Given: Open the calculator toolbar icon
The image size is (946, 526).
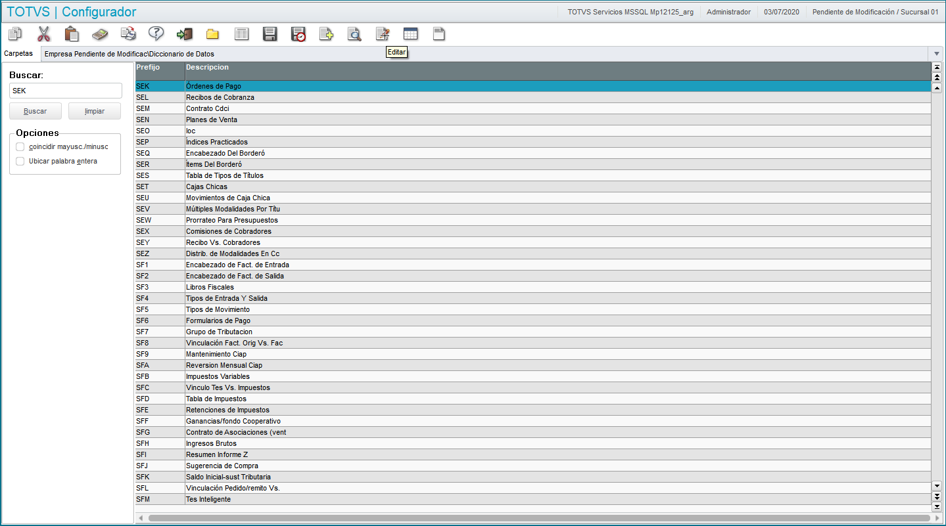Looking at the screenshot, I should pyautogui.click(x=100, y=34).
